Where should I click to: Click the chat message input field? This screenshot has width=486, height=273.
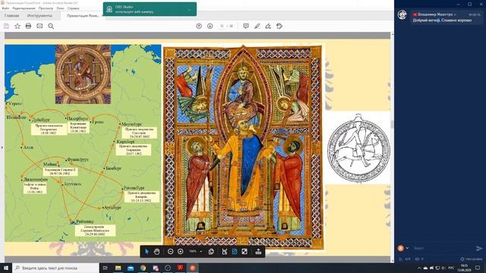443,248
